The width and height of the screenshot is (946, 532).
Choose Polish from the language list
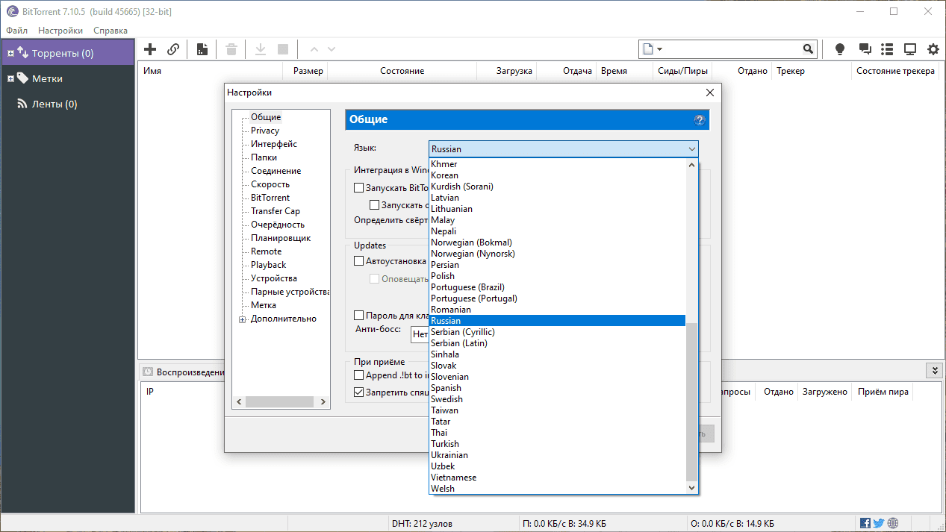[x=557, y=276]
